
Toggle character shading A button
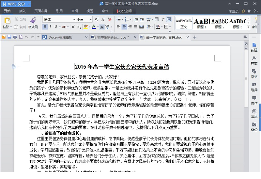102,27
